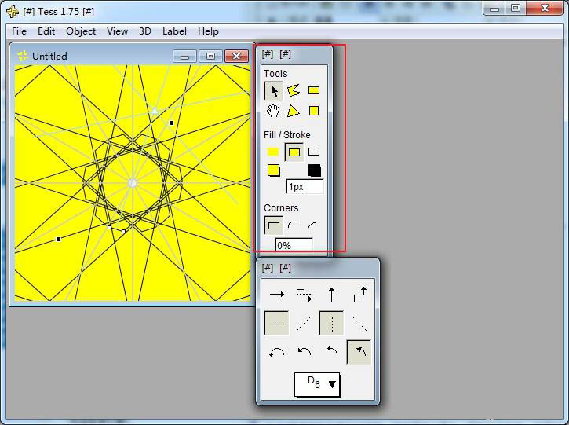Pick the rectangle tool
569x425 pixels.
click(x=314, y=90)
